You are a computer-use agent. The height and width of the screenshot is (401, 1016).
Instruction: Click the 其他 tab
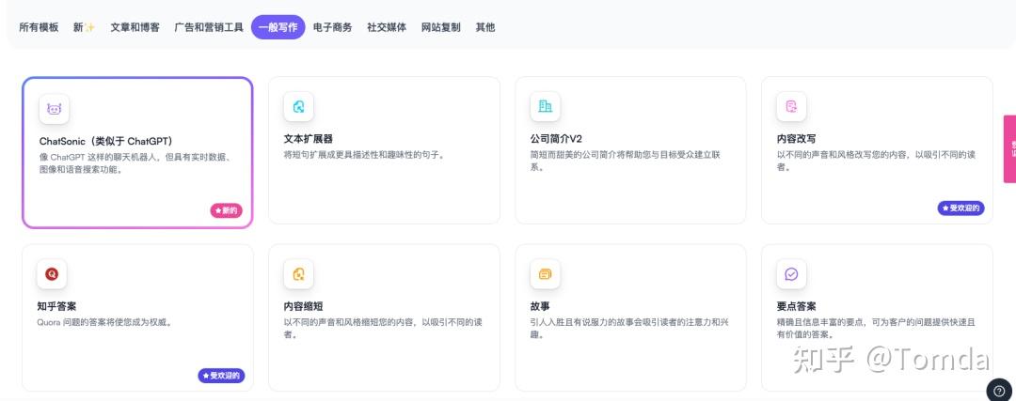(x=485, y=27)
